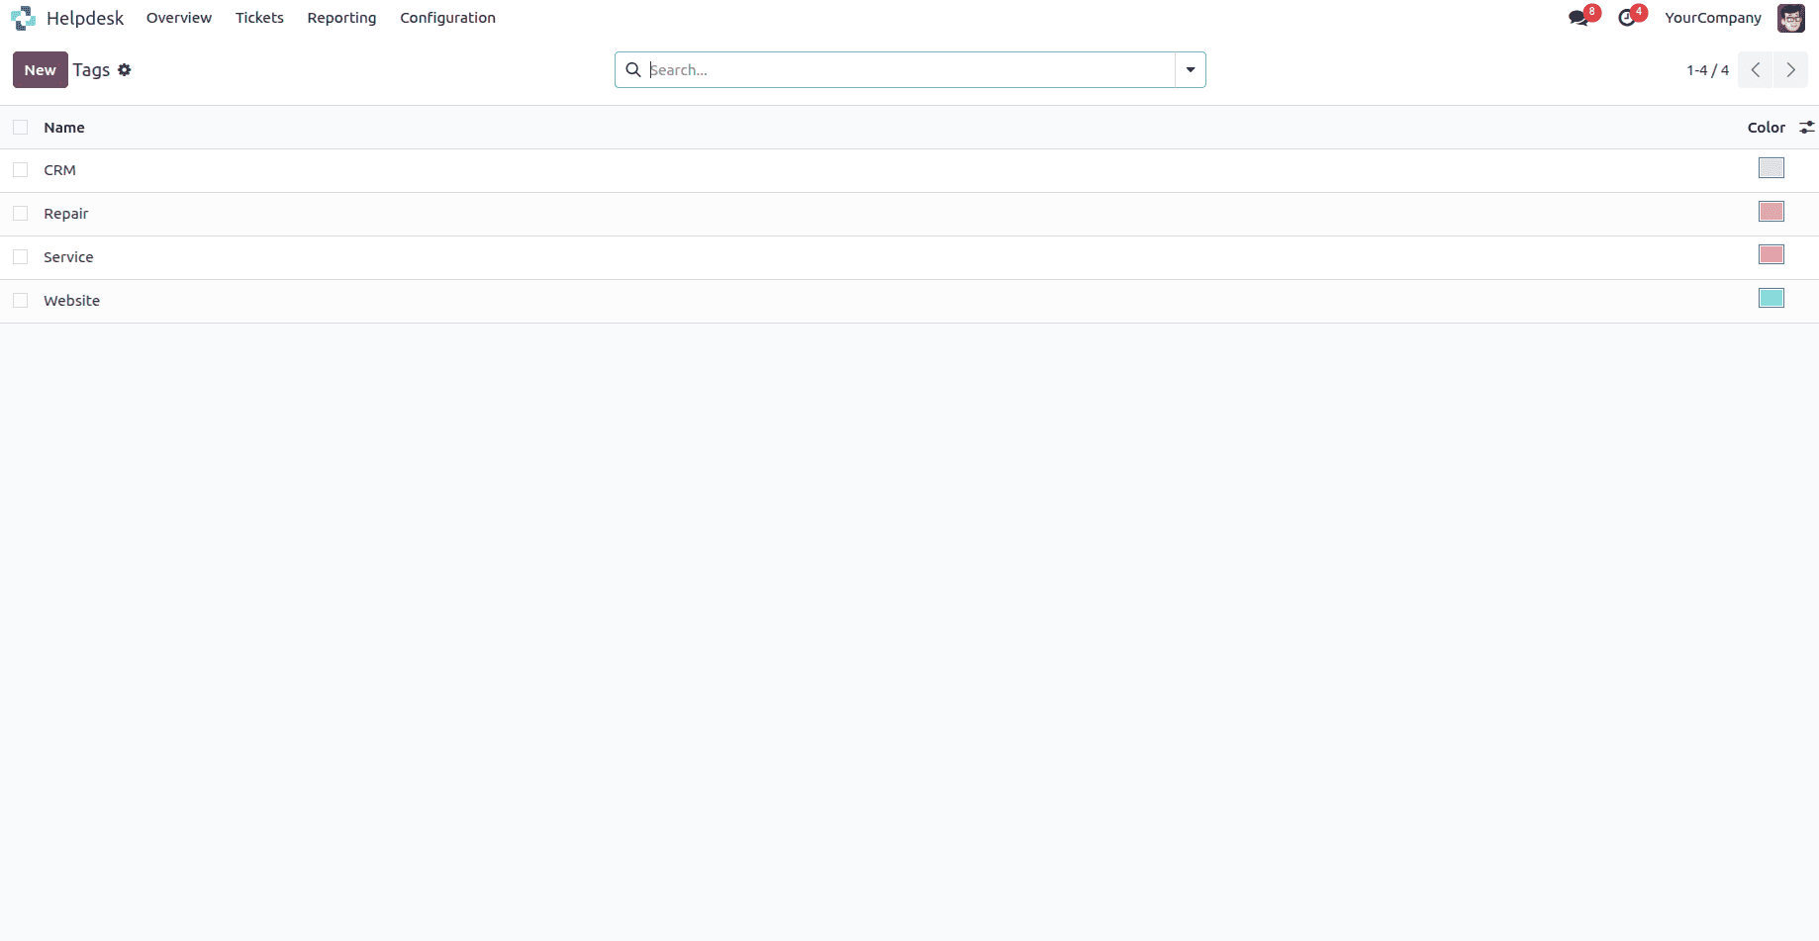Open the Repair tag row
Screen dimensions: 1819x941
(x=909, y=214)
